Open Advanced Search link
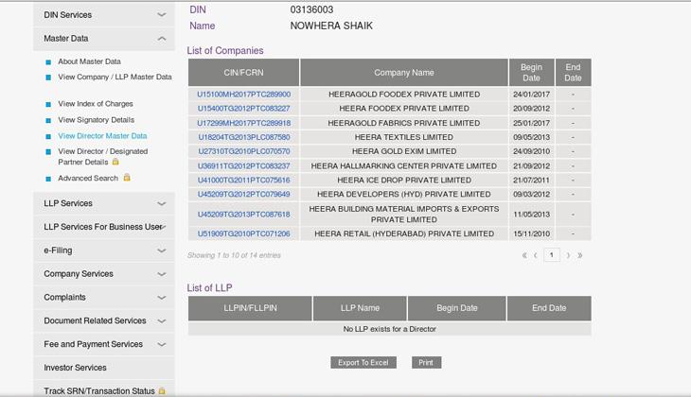Viewport: 691px width, 397px height. (88, 179)
